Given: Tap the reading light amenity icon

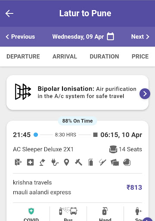Looking at the screenshot, I should click(43, 162).
